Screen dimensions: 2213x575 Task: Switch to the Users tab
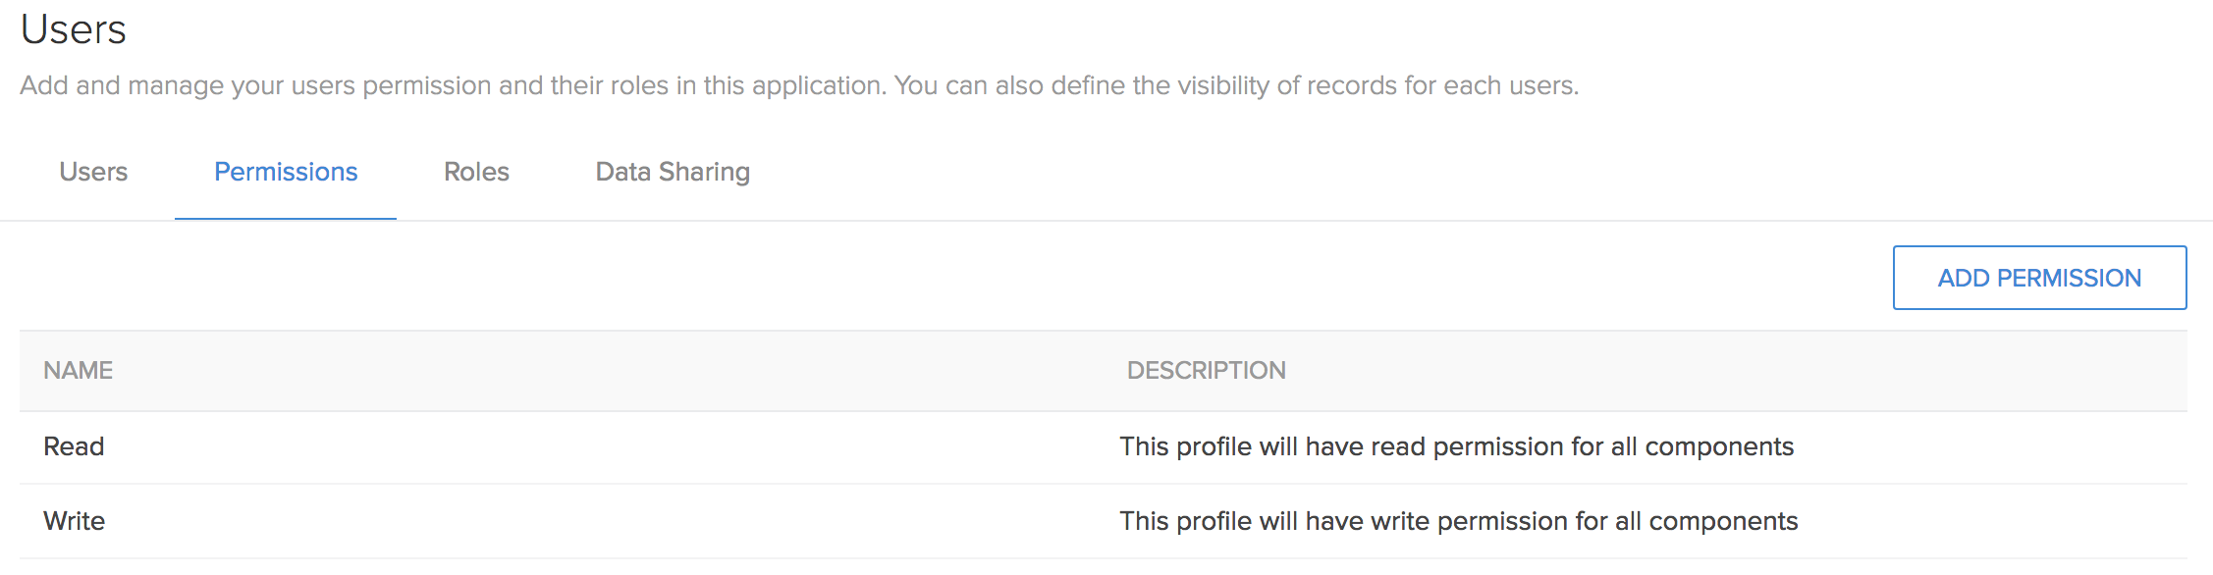pyautogui.click(x=93, y=172)
